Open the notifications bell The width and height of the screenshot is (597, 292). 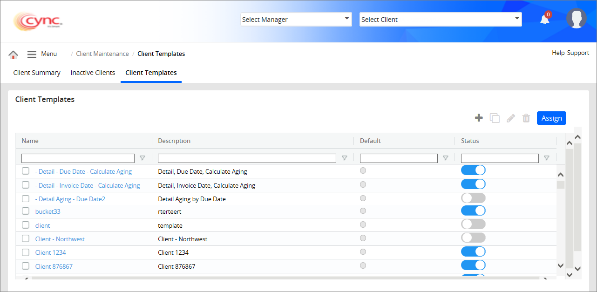tap(544, 20)
